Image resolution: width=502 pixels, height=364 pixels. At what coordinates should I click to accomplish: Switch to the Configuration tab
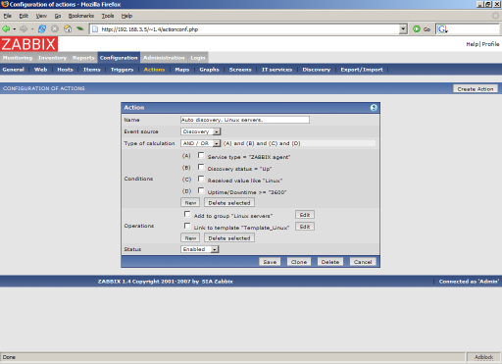[x=119, y=58]
